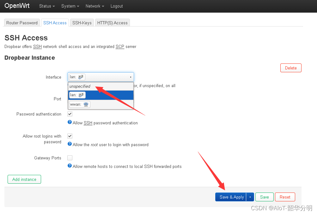This screenshot has height=214, width=317.
Task: Click the green Save button
Action: point(265,197)
